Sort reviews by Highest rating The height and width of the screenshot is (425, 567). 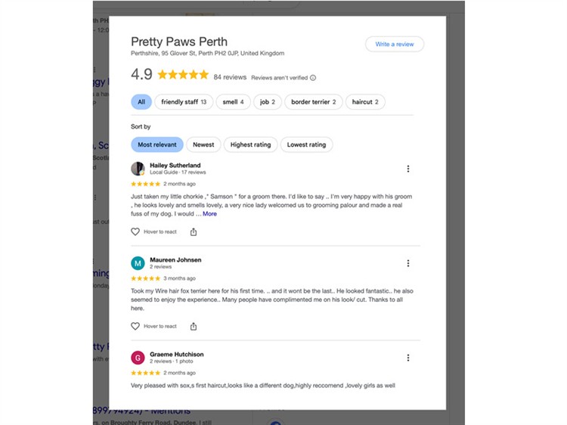click(250, 144)
